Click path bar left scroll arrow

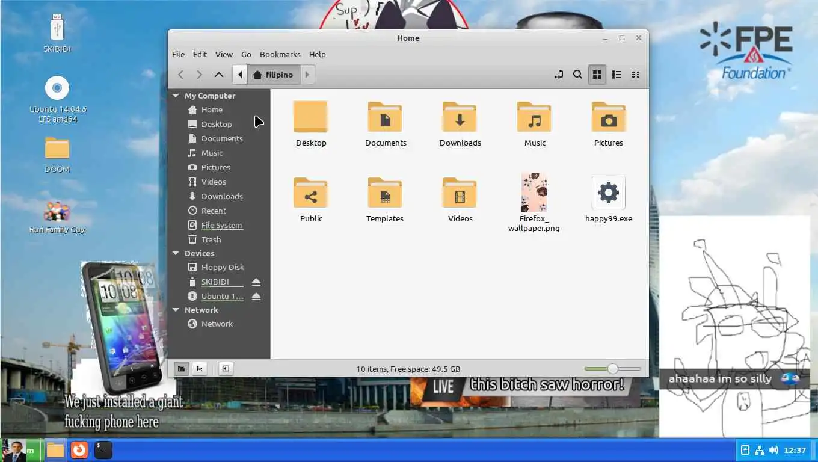click(240, 75)
